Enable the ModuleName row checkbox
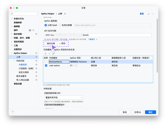This screenshot has height=127, width=167. tap(46, 62)
